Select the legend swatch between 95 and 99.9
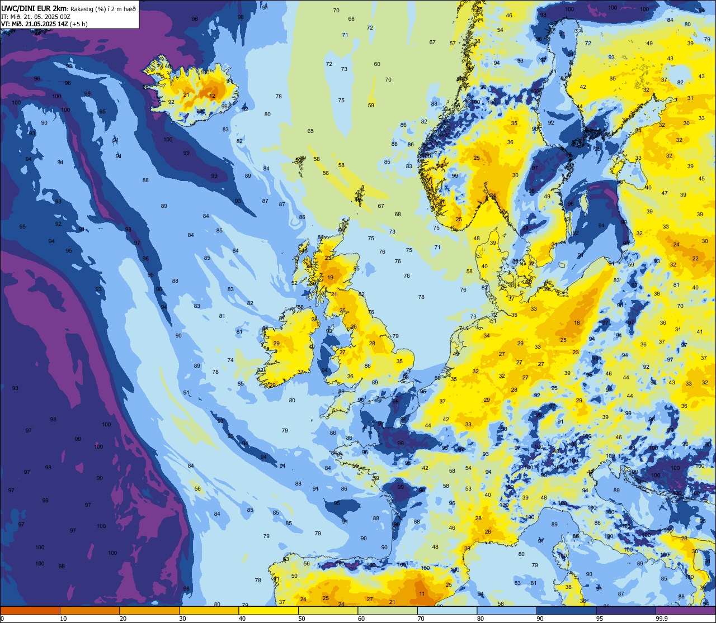This screenshot has height=623, width=716. [x=626, y=610]
